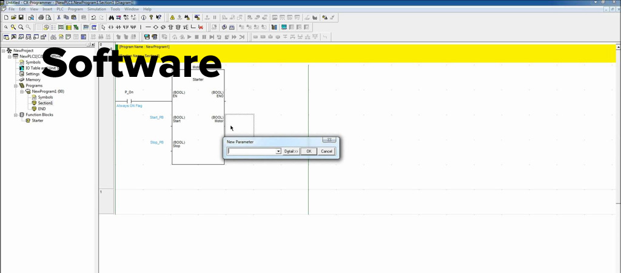The image size is (621, 273).
Task: Click yellow warning triangle PLC icon
Action: pyautogui.click(x=172, y=18)
